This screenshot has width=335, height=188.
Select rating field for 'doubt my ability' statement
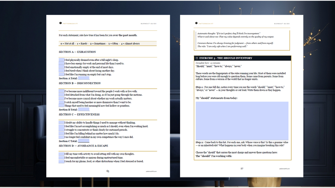click(62, 122)
